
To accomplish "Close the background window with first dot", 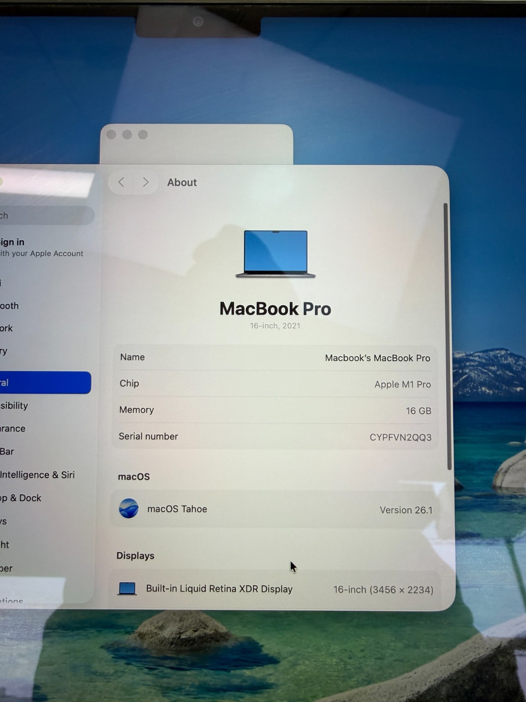I will [x=111, y=135].
